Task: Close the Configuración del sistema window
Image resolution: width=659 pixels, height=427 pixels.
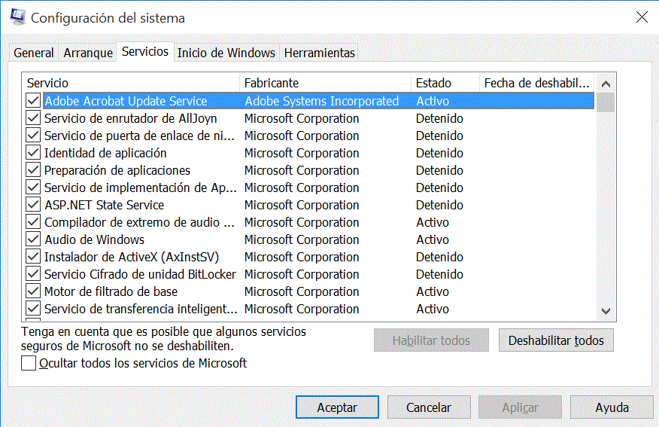Action: pos(642,17)
